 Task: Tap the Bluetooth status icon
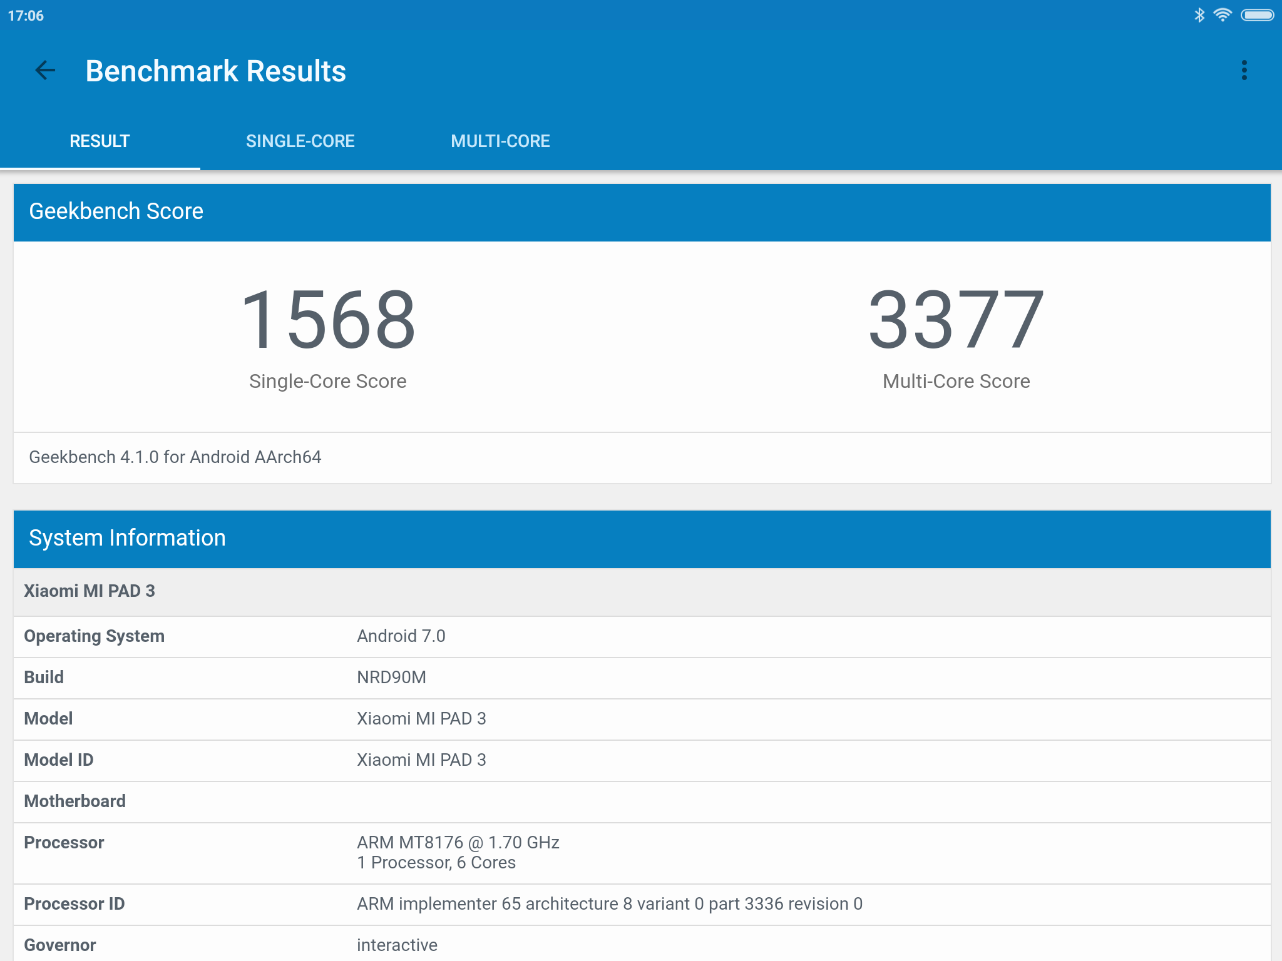click(x=1199, y=15)
